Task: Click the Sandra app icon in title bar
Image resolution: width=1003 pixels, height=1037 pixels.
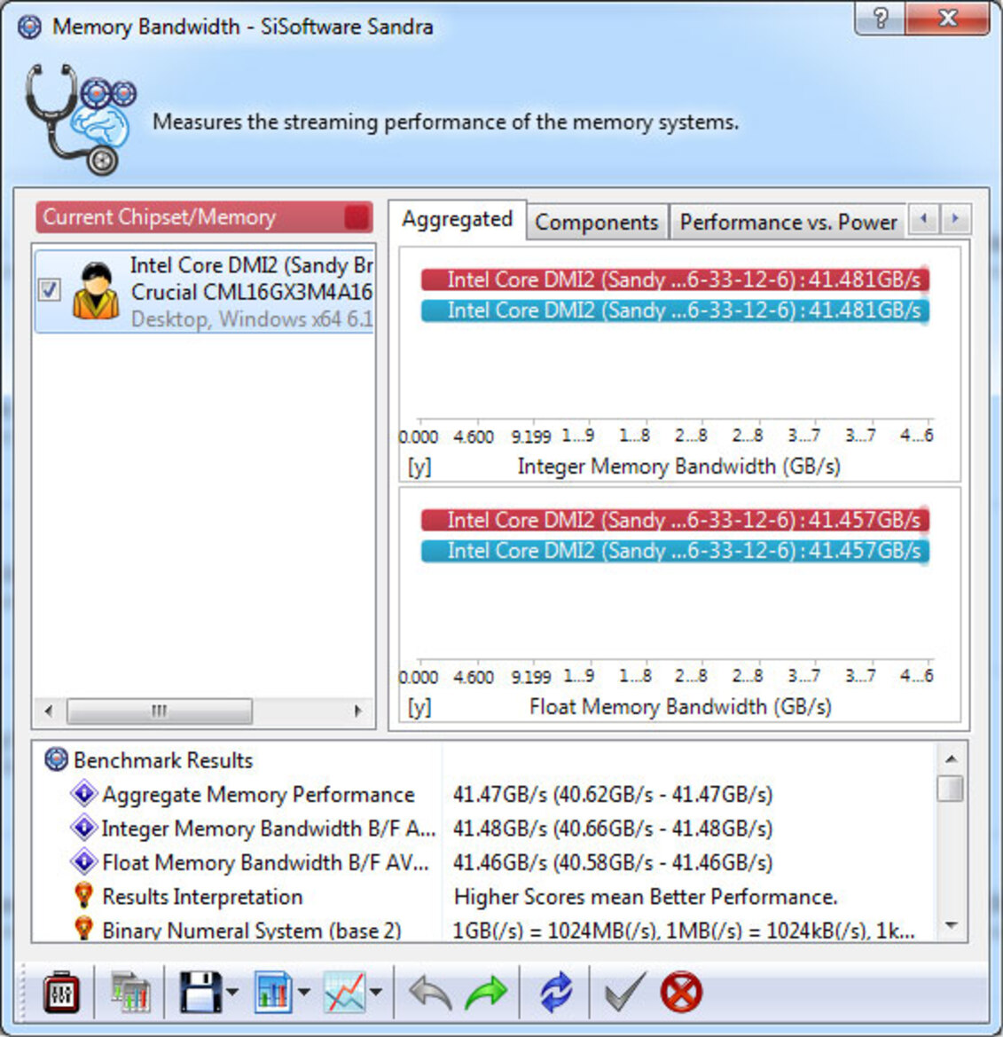Action: [30, 27]
